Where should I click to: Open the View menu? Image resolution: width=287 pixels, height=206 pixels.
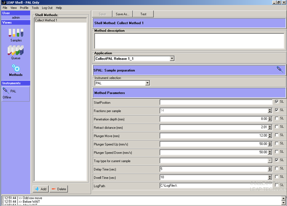click(x=14, y=8)
